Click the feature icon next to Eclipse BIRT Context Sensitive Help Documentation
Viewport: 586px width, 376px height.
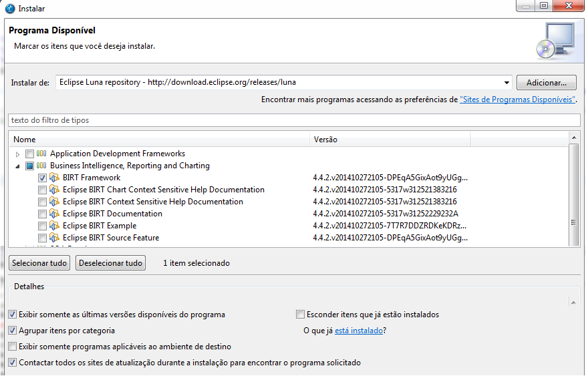point(55,202)
